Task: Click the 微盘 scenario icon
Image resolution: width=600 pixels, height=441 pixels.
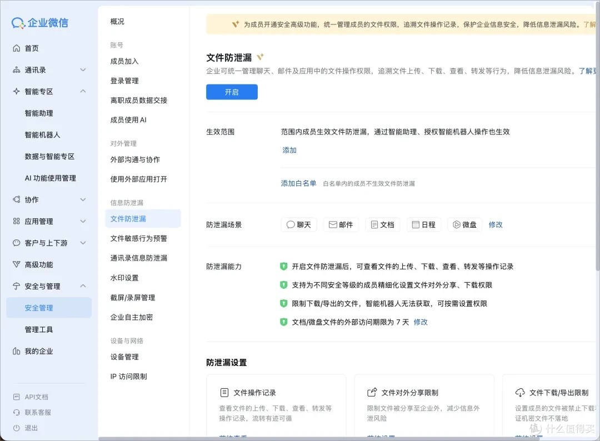Action: (457, 225)
